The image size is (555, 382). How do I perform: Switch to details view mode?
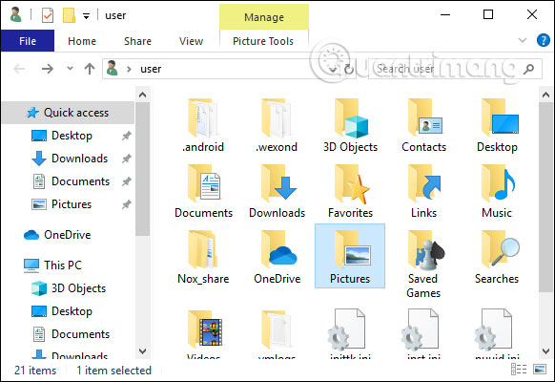[519, 370]
